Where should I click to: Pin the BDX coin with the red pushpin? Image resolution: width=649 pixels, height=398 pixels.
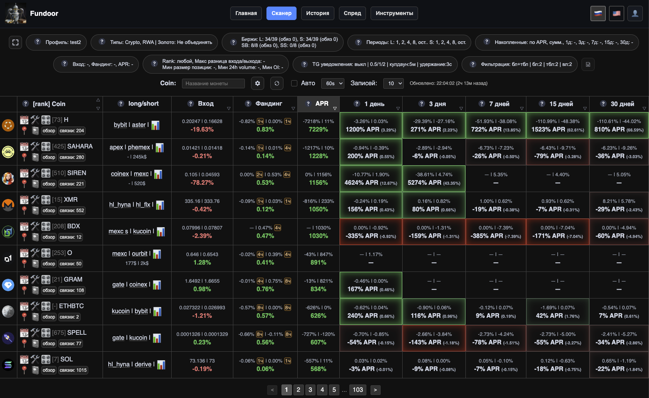pos(24,237)
